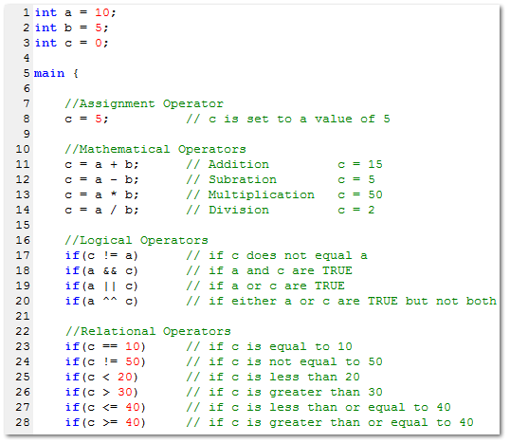Screen dimensions: 510x443
Task: Click the 'greater than 30' comment
Action: pos(326,392)
